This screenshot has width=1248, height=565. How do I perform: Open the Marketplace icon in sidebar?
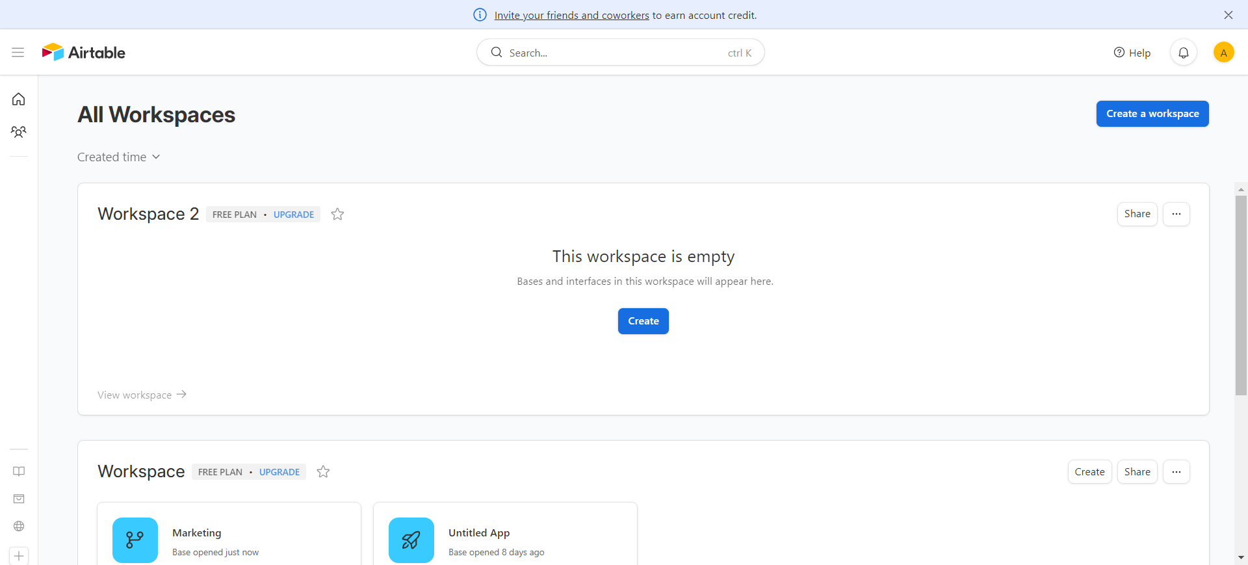(19, 499)
